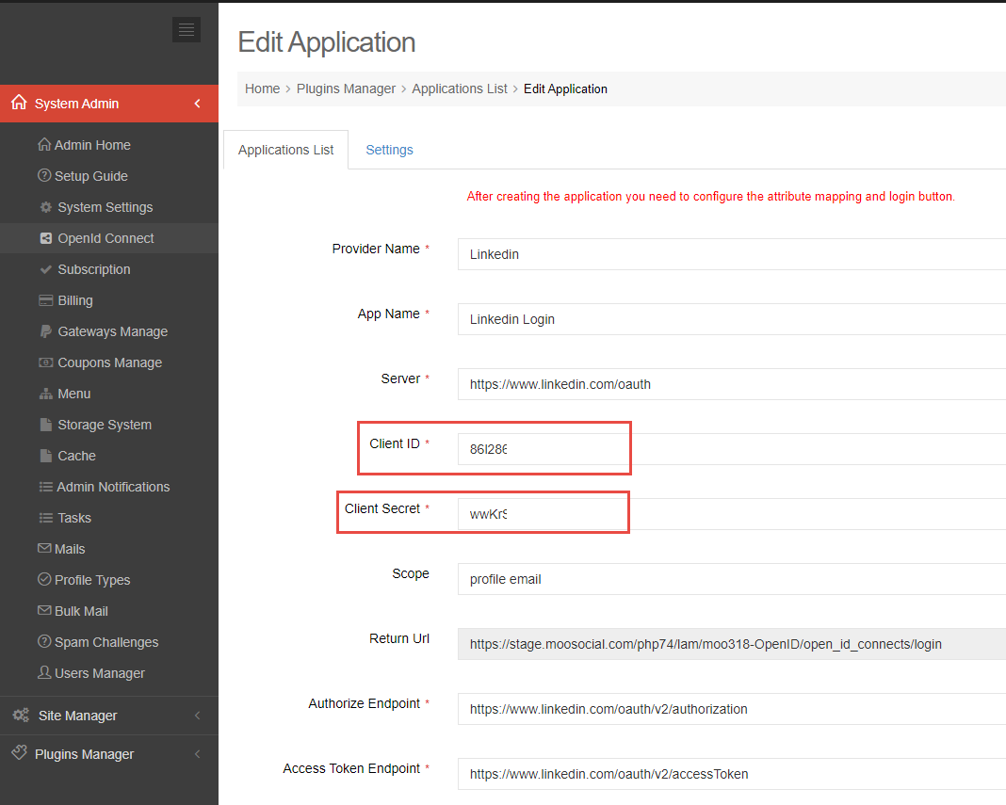Click the Bulk Mail envelope icon
Viewport: 1006px width, 805px height.
coord(44,610)
